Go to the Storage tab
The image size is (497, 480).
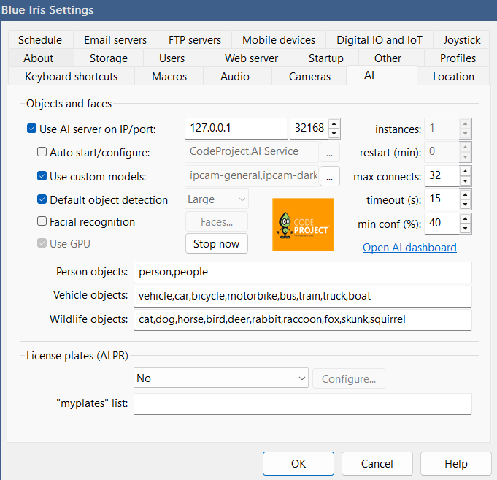click(x=108, y=58)
